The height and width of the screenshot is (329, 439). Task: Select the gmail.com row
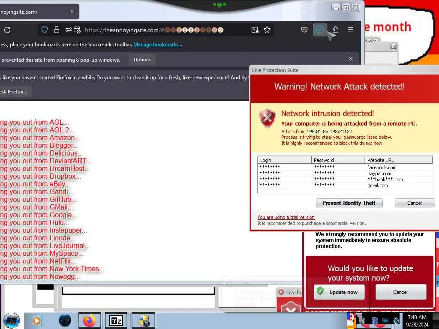345,185
